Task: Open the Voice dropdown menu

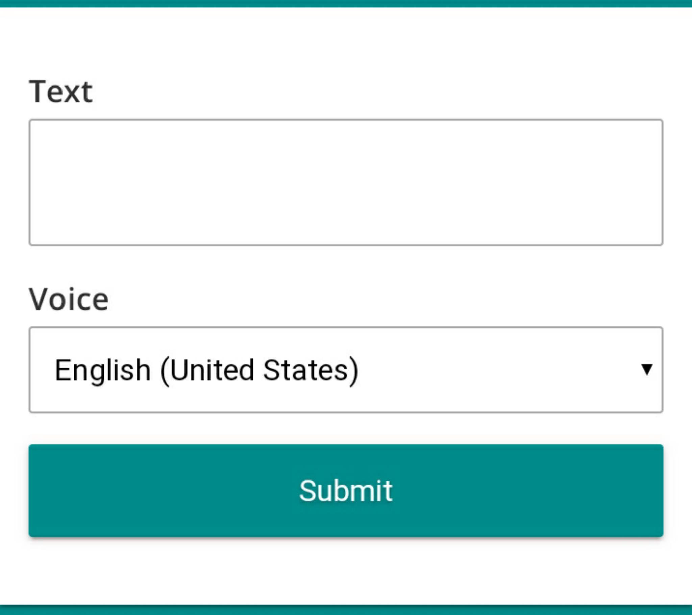Action: click(346, 370)
